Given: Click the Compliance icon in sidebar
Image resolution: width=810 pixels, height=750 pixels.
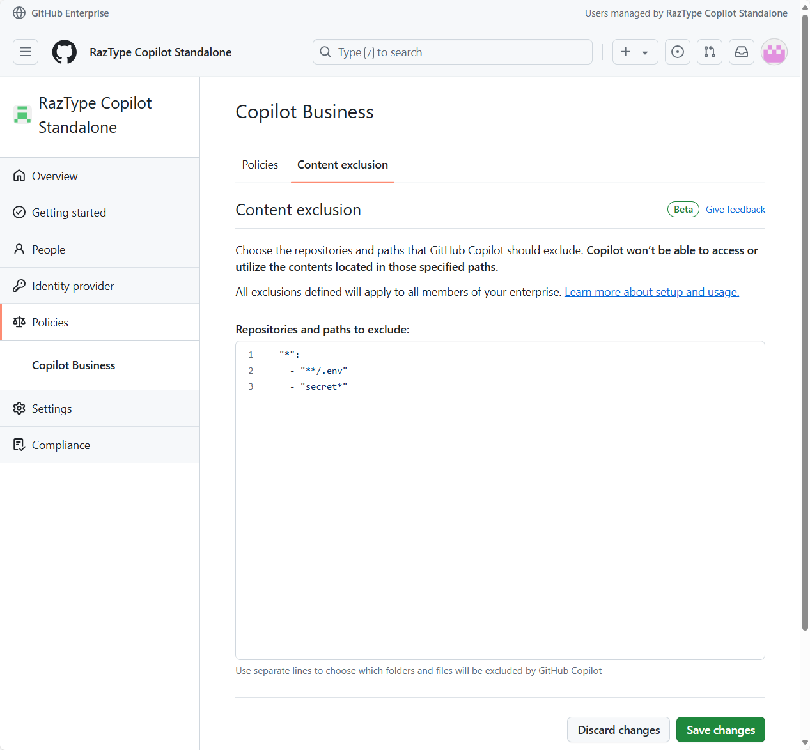Looking at the screenshot, I should pyautogui.click(x=19, y=445).
